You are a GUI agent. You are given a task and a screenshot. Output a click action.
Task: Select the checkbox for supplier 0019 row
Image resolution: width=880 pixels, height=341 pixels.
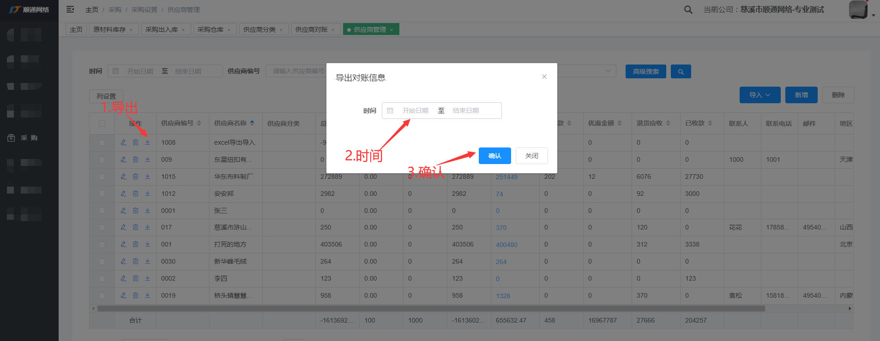pos(102,296)
